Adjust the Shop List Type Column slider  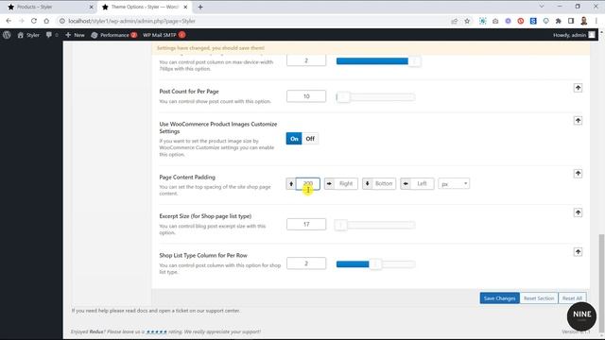click(x=375, y=264)
